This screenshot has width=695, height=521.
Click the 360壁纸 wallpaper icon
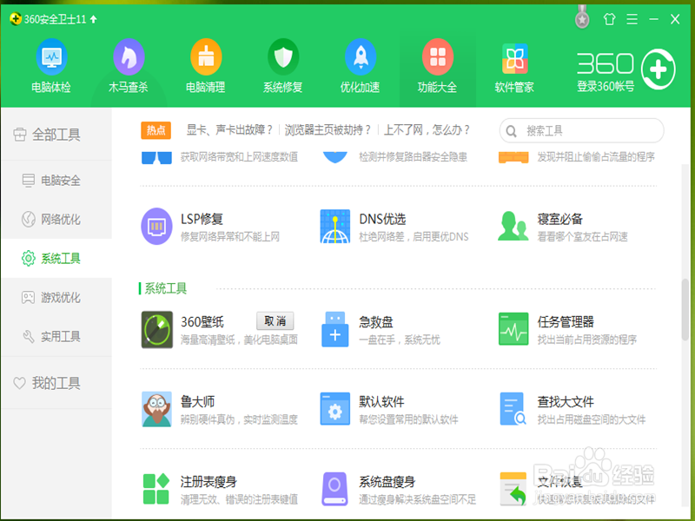(x=157, y=330)
